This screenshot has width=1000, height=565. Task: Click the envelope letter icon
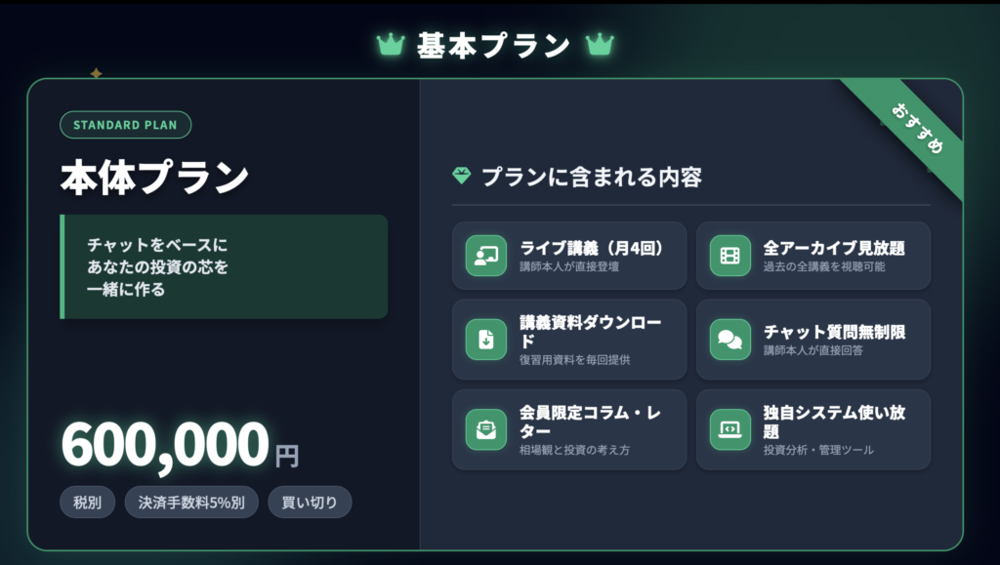[x=486, y=429]
